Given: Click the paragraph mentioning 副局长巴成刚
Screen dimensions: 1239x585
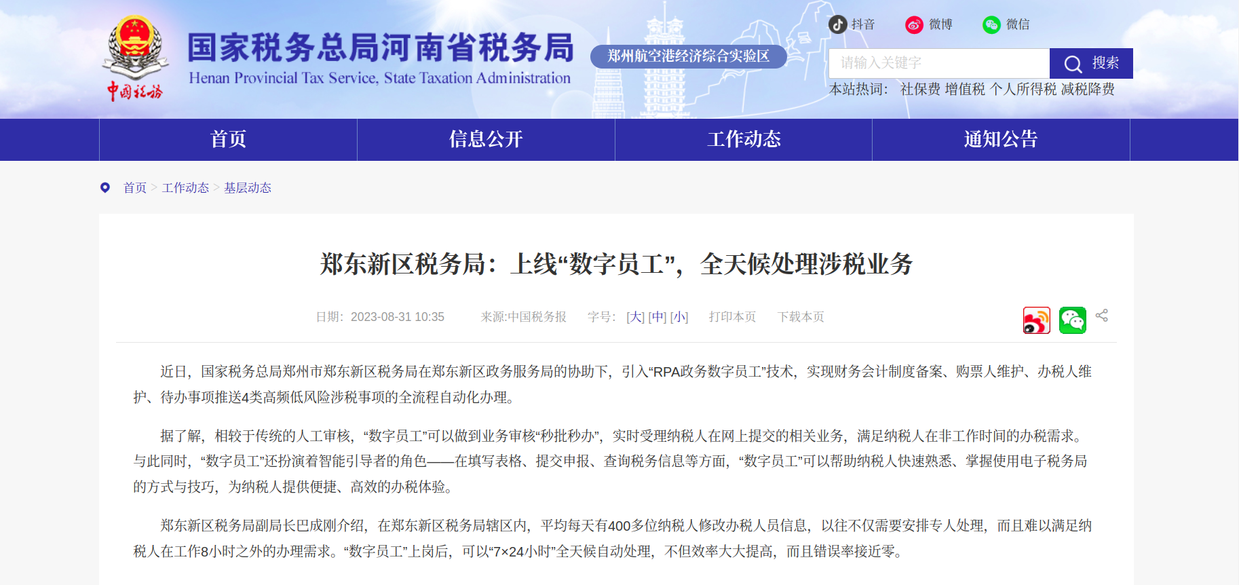Looking at the screenshot, I should click(613, 538).
